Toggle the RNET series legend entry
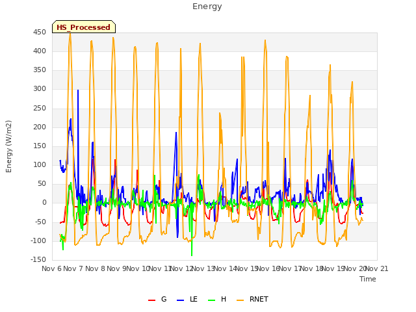This screenshot has width=416, height=312. tap(252, 299)
